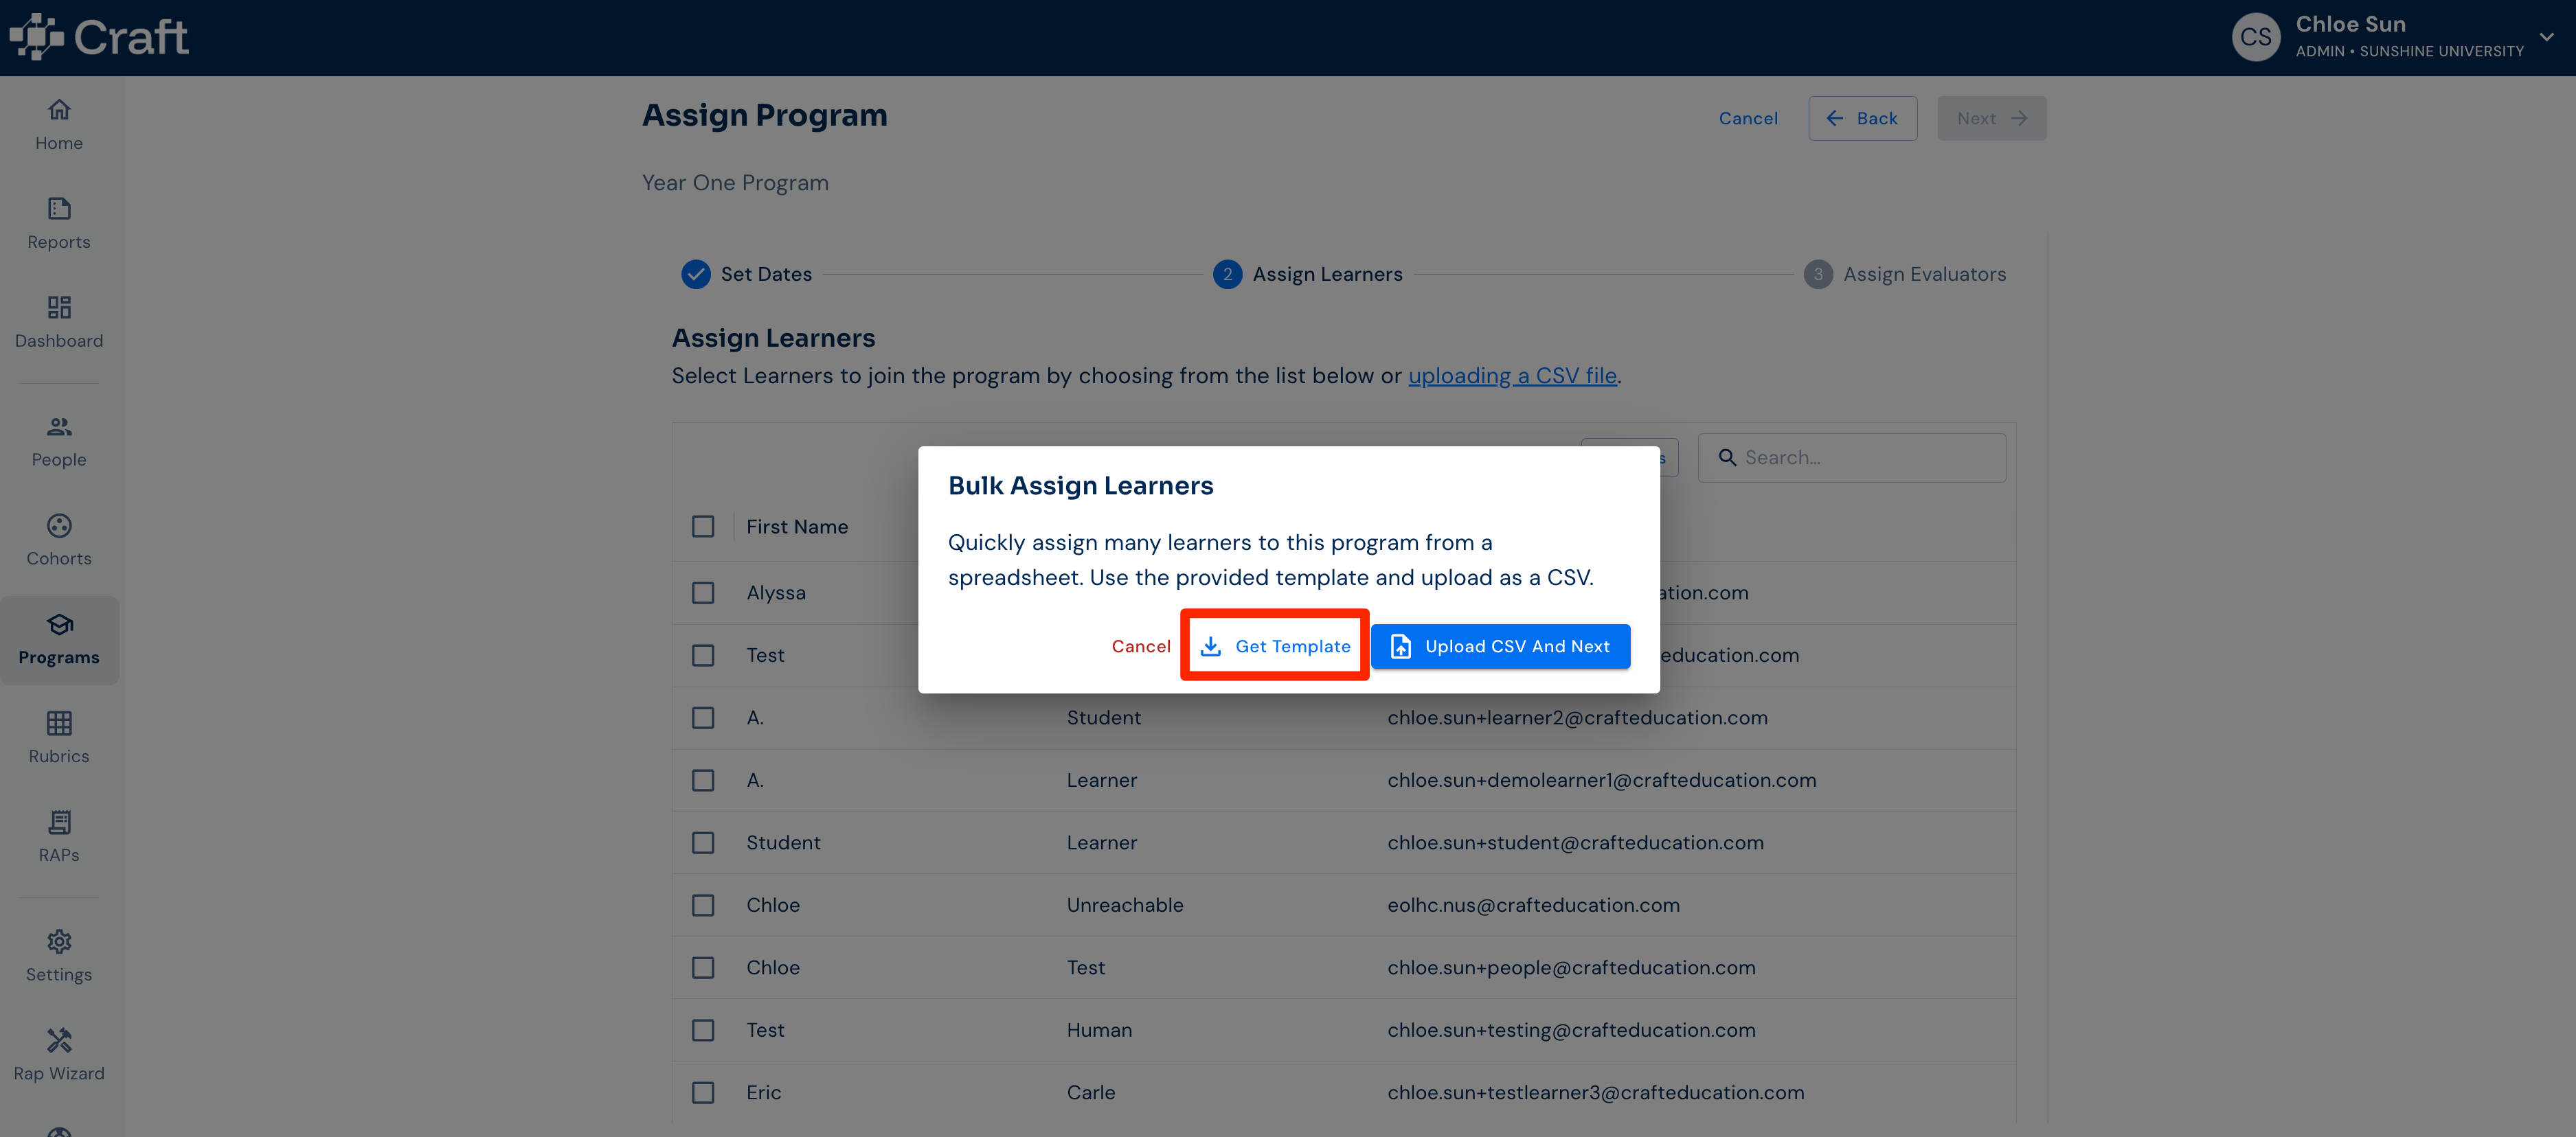
Task: Open the Dashboard menu label
Action: click(59, 341)
